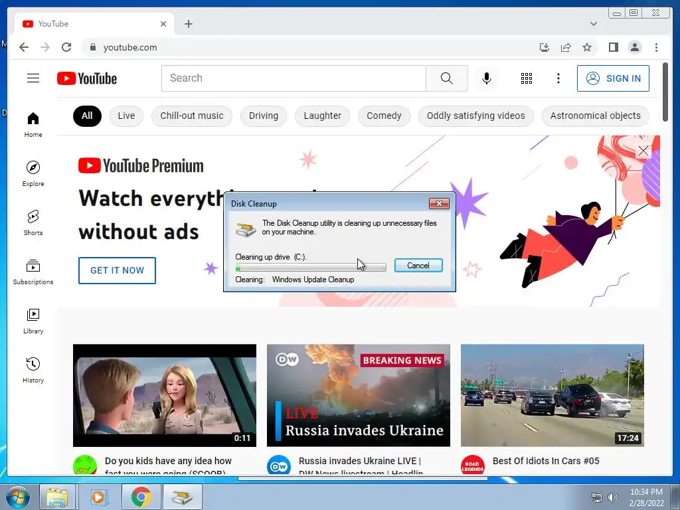The height and width of the screenshot is (510, 680).
Task: Go to Home in sidebar
Action: (33, 125)
